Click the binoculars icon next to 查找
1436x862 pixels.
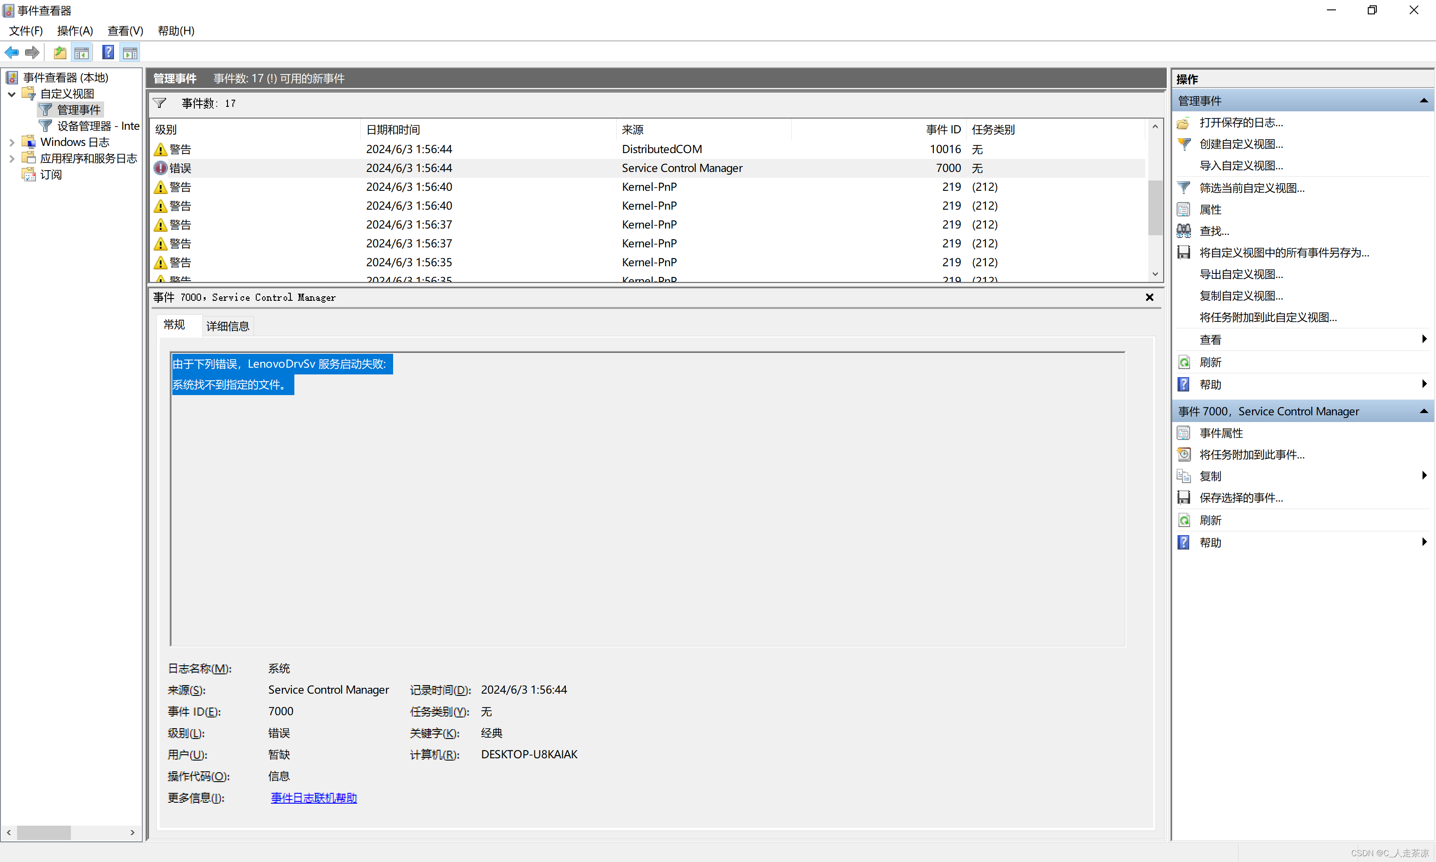(x=1183, y=231)
